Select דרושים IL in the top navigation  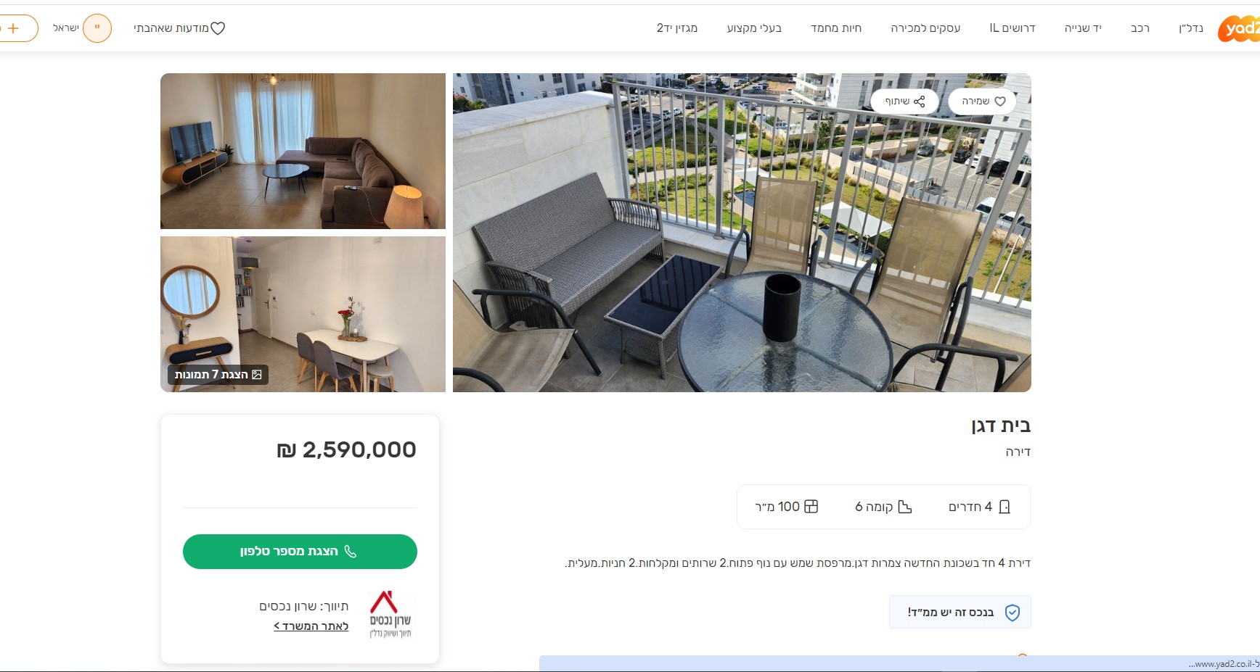1012,28
